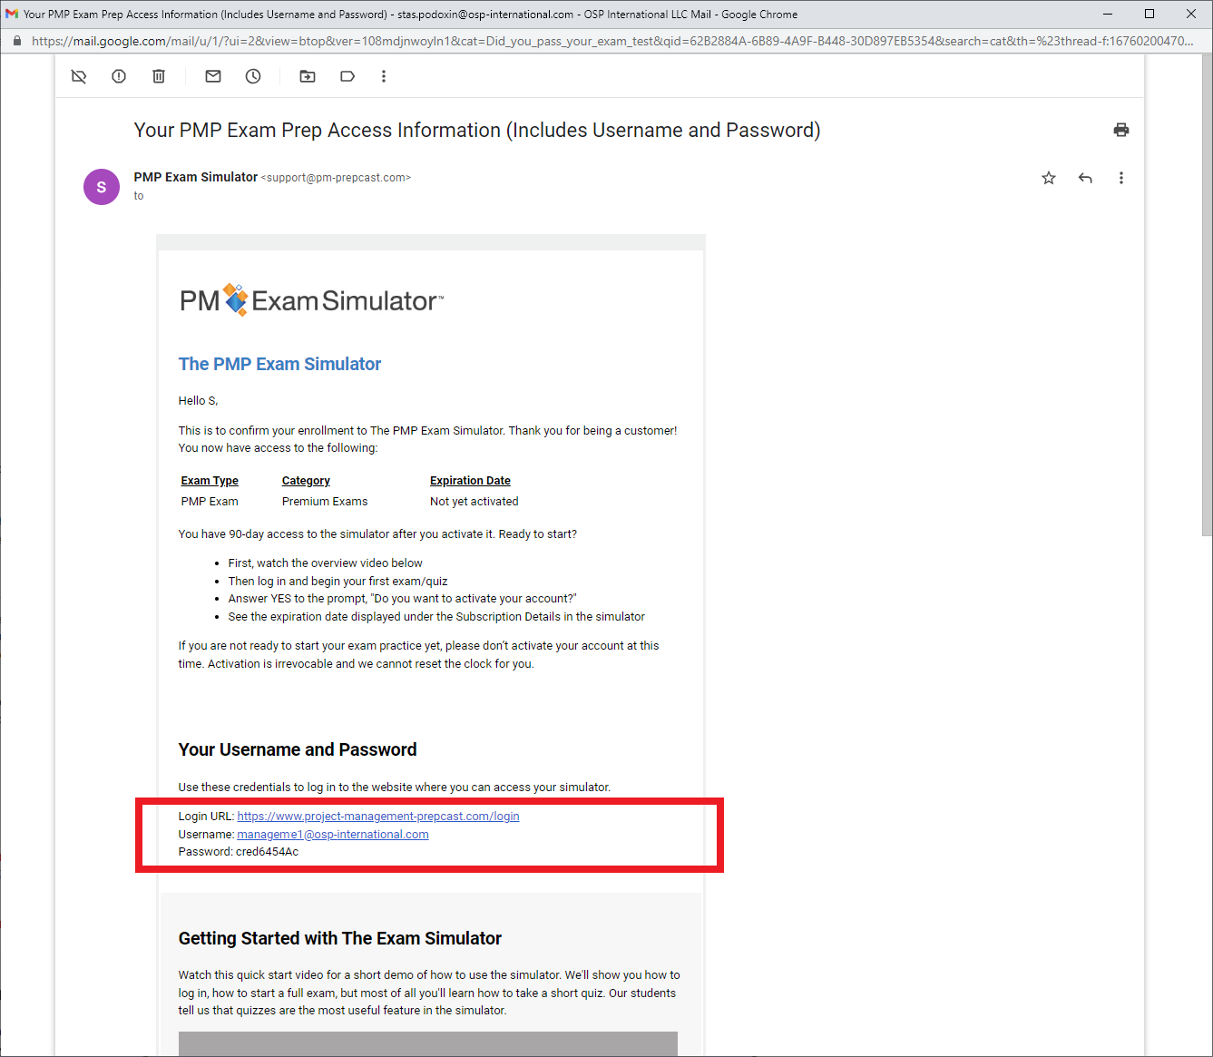
Task: Open The PMP Exam Simulator heading link
Action: [279, 364]
